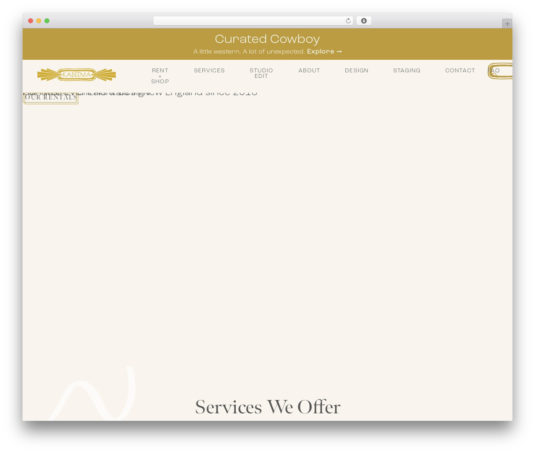Click the yellow minimize window button
This screenshot has width=535, height=453.
pos(38,21)
